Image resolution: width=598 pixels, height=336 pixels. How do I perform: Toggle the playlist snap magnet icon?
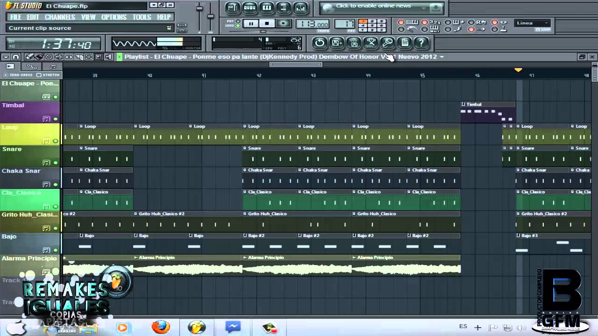tap(15, 57)
